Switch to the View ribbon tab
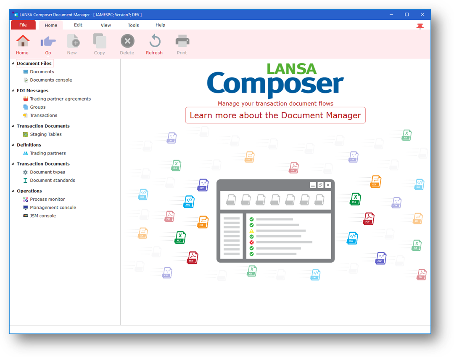This screenshot has height=357, width=454. pyautogui.click(x=106, y=25)
